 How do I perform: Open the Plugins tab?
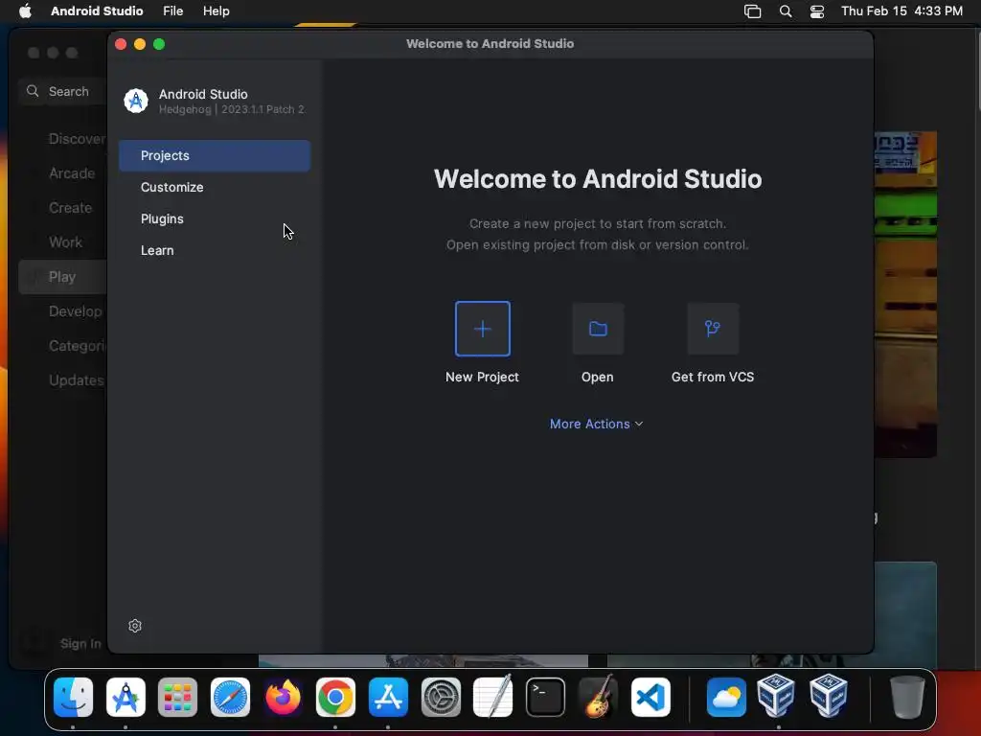tap(215, 219)
